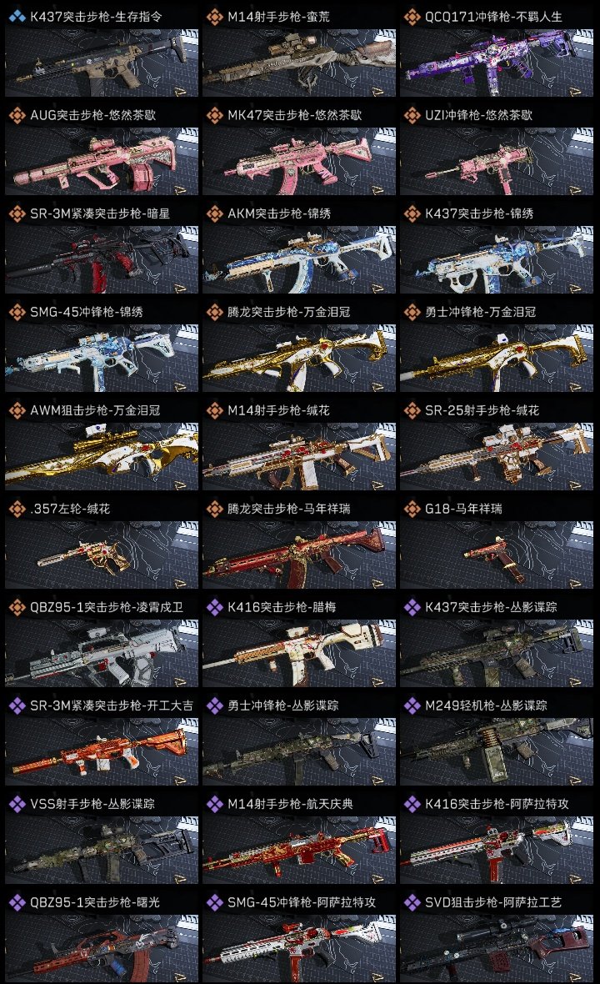This screenshot has width=600, height=984.
Task: Choose the QBZ95-1突击步枪-凌霄戍卫 skin image
Action: click(x=102, y=653)
